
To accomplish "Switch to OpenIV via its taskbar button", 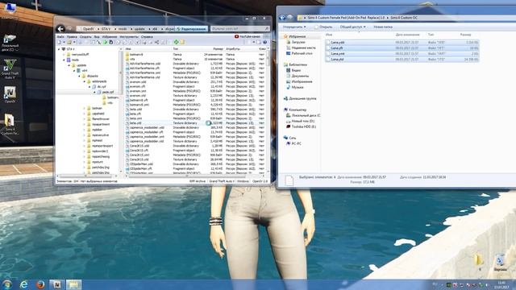I will pyautogui.click(x=57, y=284).
